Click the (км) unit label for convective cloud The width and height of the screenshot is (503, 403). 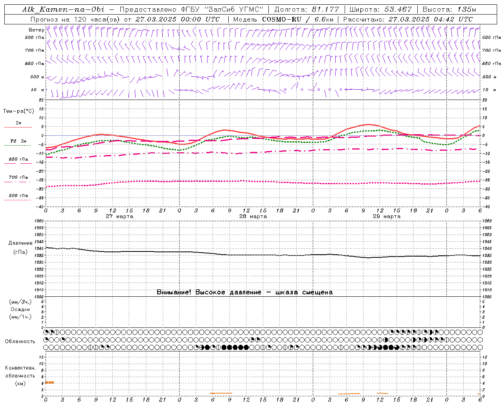click(x=20, y=383)
